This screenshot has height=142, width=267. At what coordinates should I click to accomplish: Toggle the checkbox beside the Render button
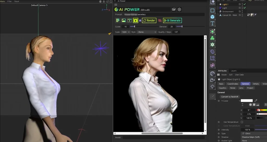pos(140,21)
